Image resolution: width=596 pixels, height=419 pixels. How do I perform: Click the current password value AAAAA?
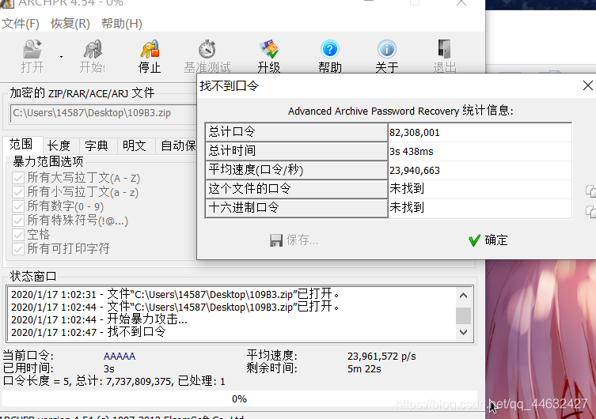pyautogui.click(x=120, y=356)
